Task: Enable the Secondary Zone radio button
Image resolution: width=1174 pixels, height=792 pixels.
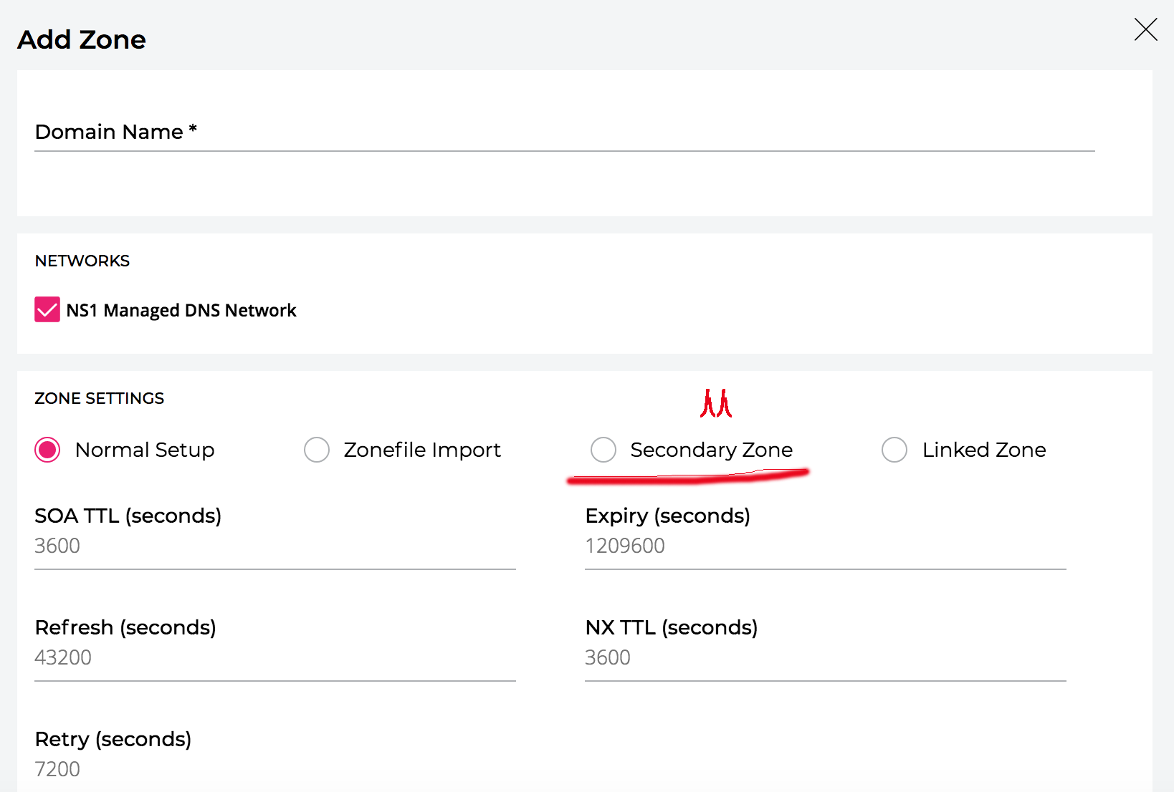Action: coord(603,450)
